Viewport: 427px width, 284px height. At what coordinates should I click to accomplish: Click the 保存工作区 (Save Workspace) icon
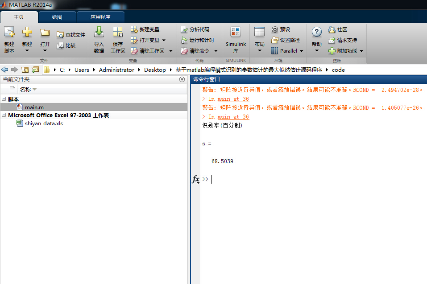click(x=118, y=32)
